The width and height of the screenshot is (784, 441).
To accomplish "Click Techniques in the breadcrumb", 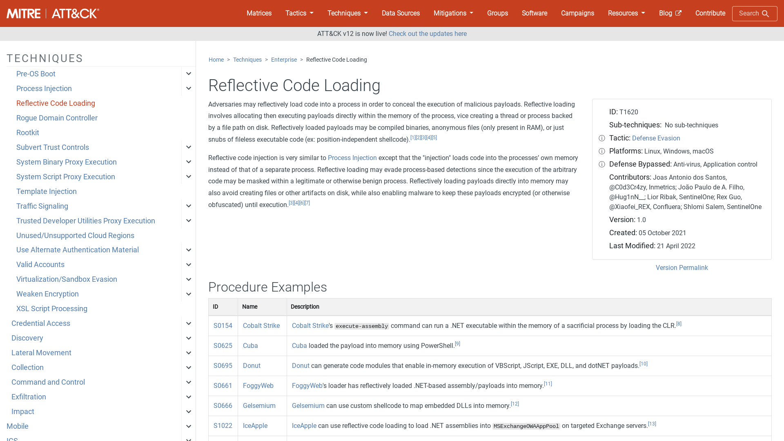I will click(x=247, y=60).
